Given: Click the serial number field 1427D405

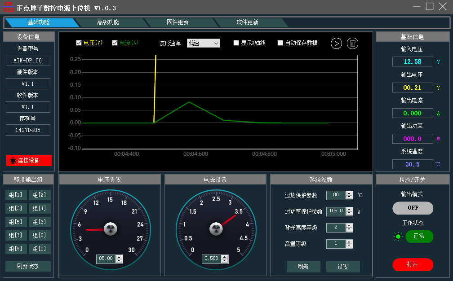Looking at the screenshot, I should (28, 130).
